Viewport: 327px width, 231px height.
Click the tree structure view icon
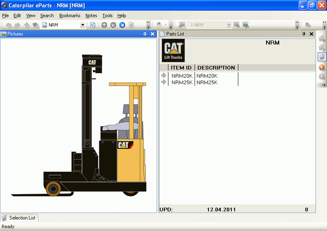pyautogui.click(x=93, y=25)
